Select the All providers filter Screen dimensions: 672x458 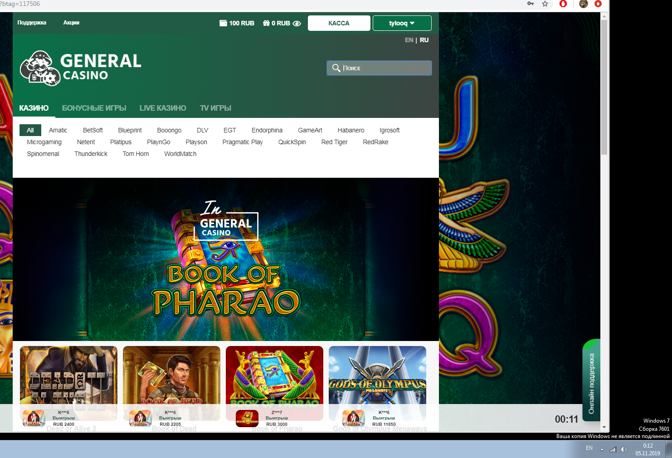[30, 130]
